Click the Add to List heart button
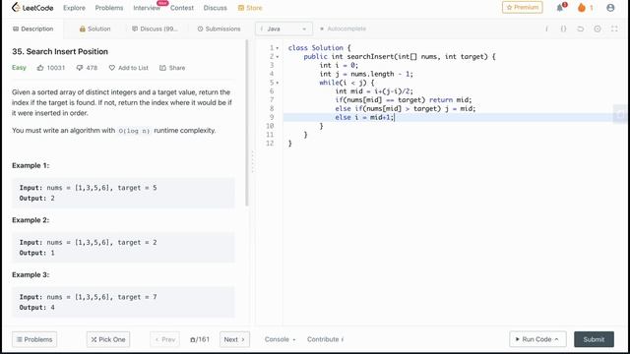The width and height of the screenshot is (630, 354). 129,68
